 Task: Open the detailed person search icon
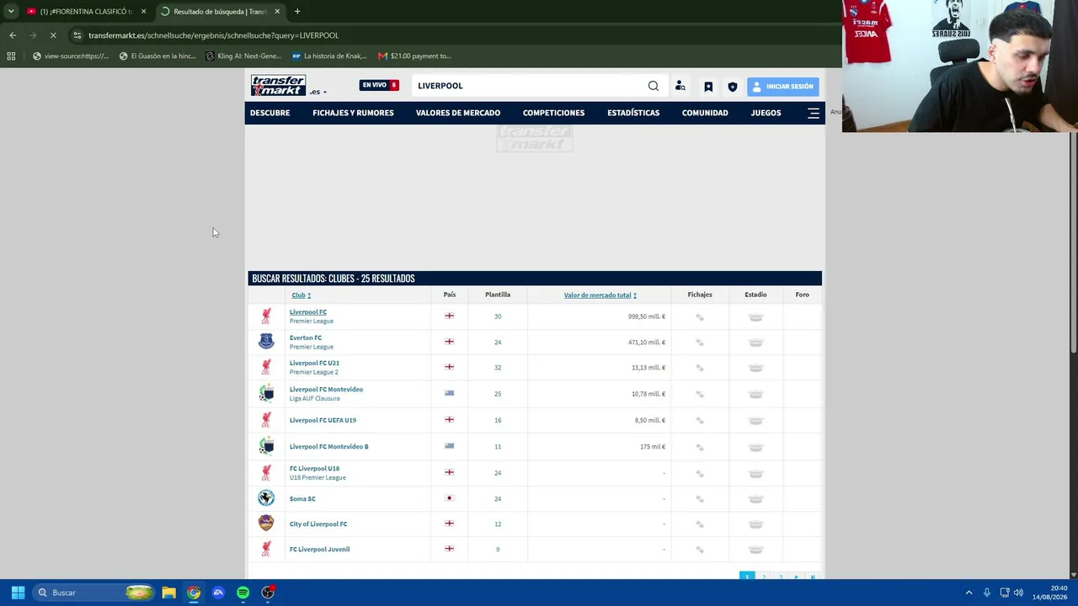680,86
